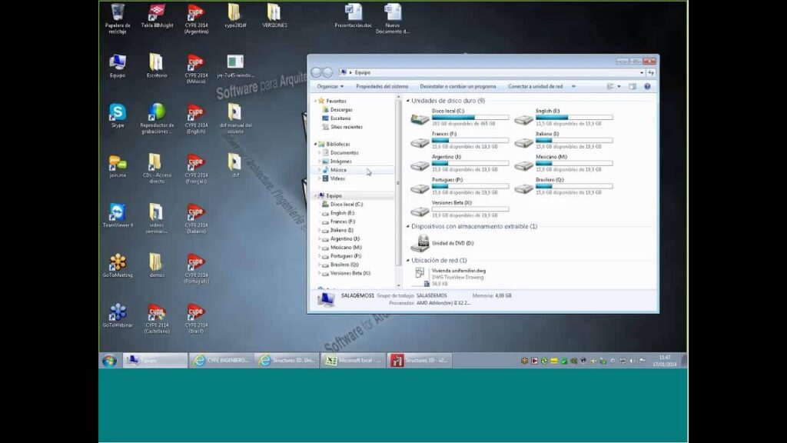Select the Papelera de reciclaje icon

tap(118, 12)
